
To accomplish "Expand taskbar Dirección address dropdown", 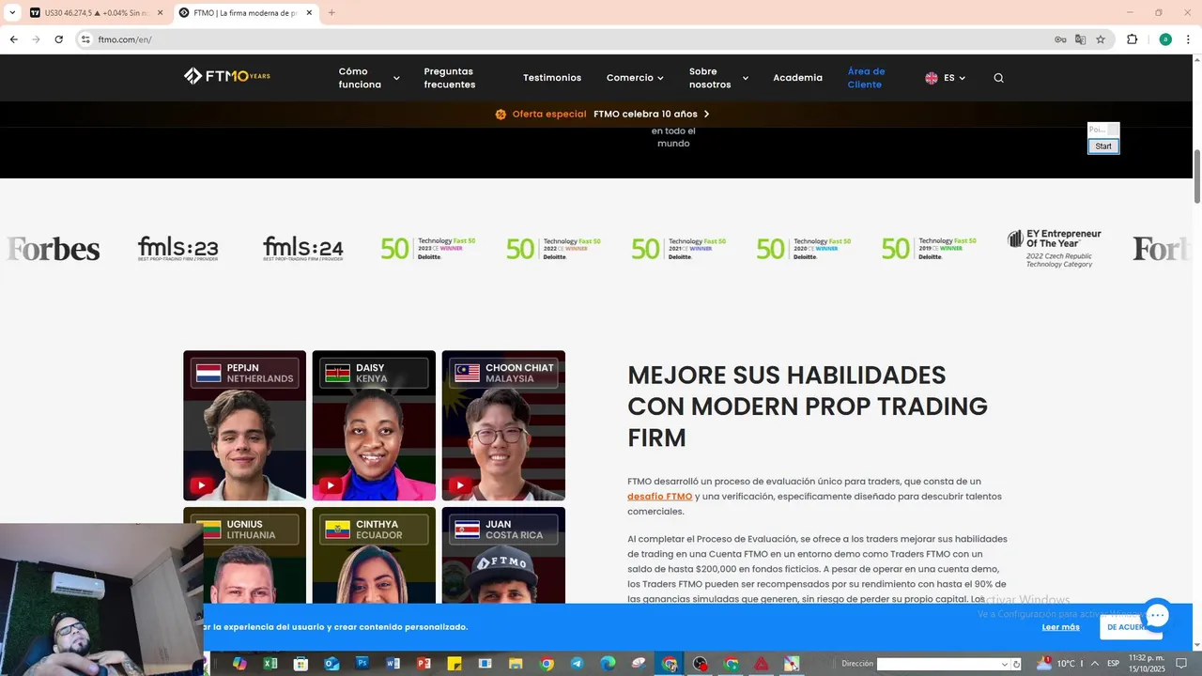I will [x=1005, y=664].
